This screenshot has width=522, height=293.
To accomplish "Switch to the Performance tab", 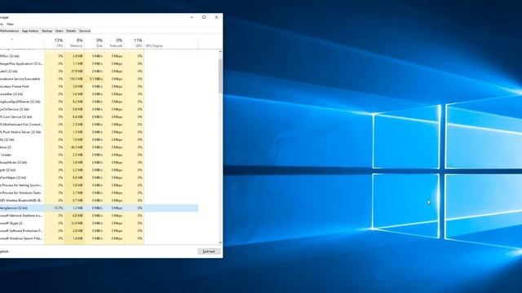I will pyautogui.click(x=9, y=31).
